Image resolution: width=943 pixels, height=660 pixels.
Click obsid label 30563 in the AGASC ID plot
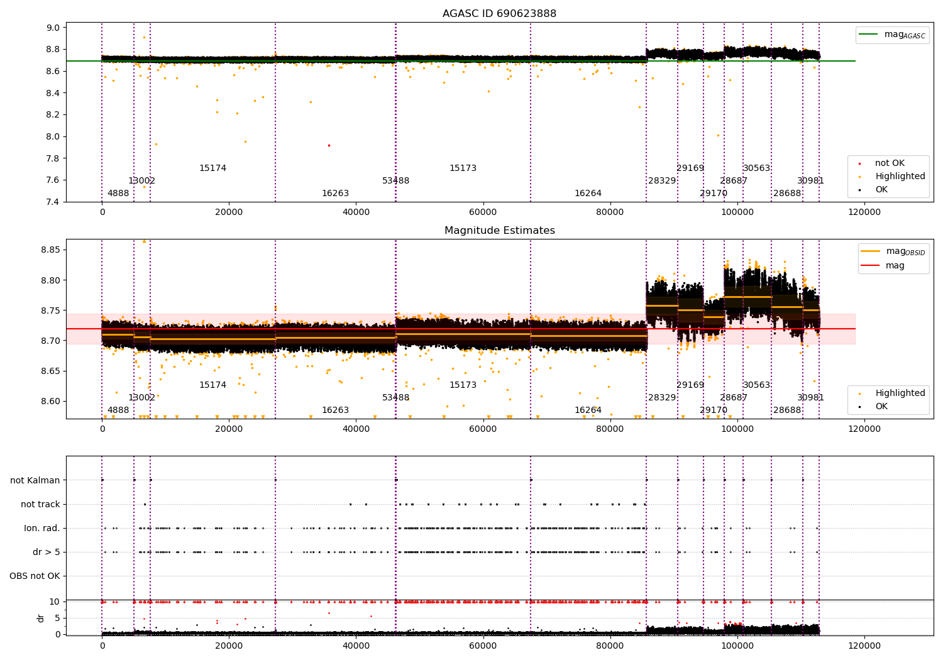(x=756, y=168)
